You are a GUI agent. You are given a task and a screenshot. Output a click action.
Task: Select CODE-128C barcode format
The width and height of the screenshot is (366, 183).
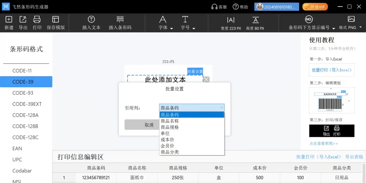[x=26, y=138]
